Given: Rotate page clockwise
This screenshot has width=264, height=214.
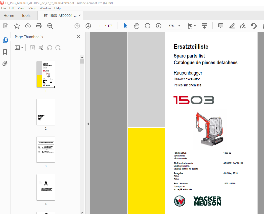Looking at the screenshot, I should (58, 48).
